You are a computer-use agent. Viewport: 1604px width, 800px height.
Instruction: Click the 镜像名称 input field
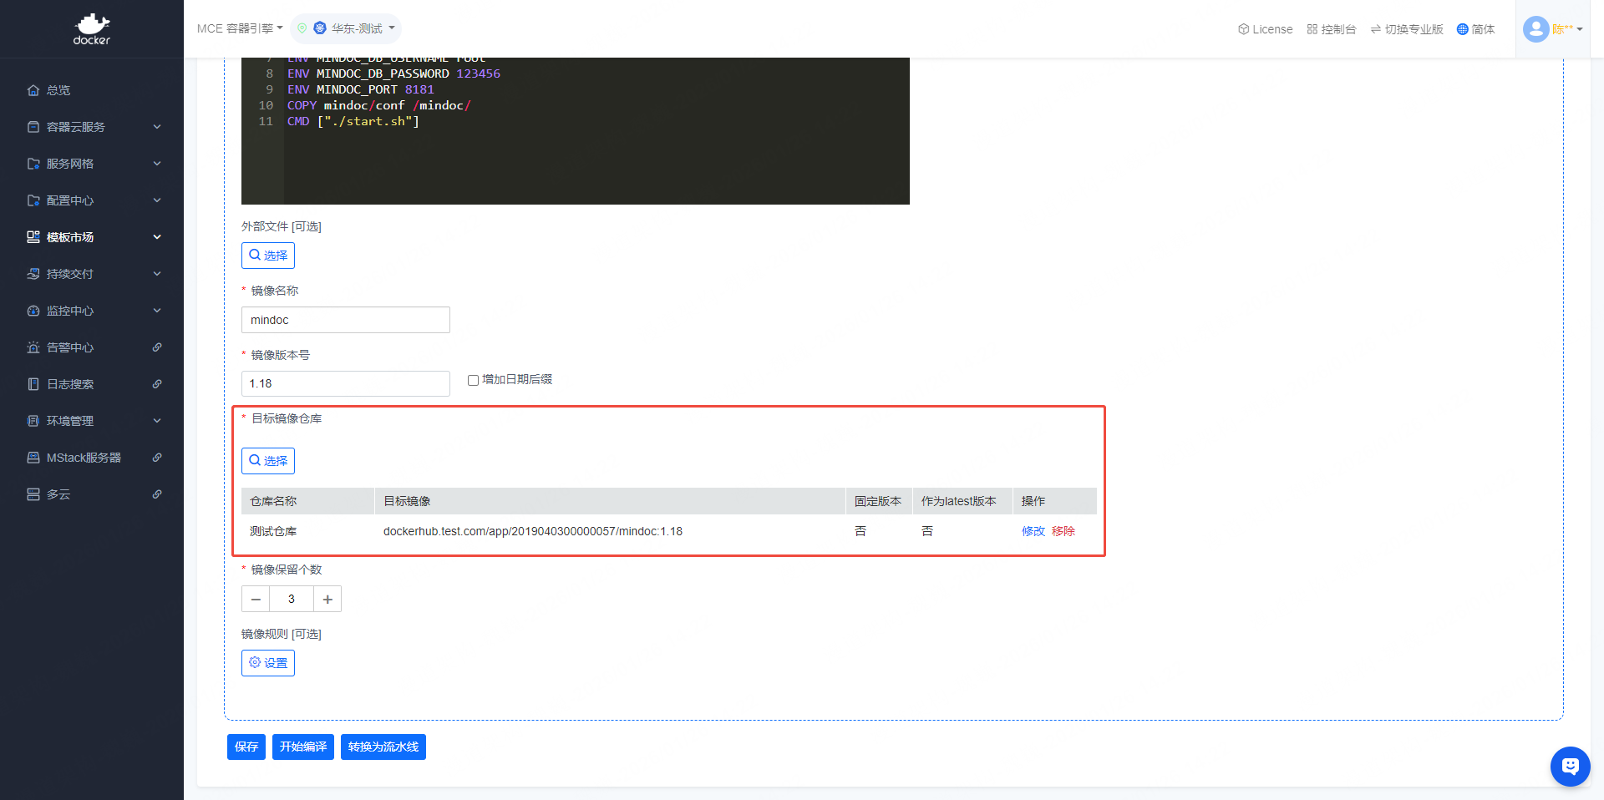click(345, 320)
